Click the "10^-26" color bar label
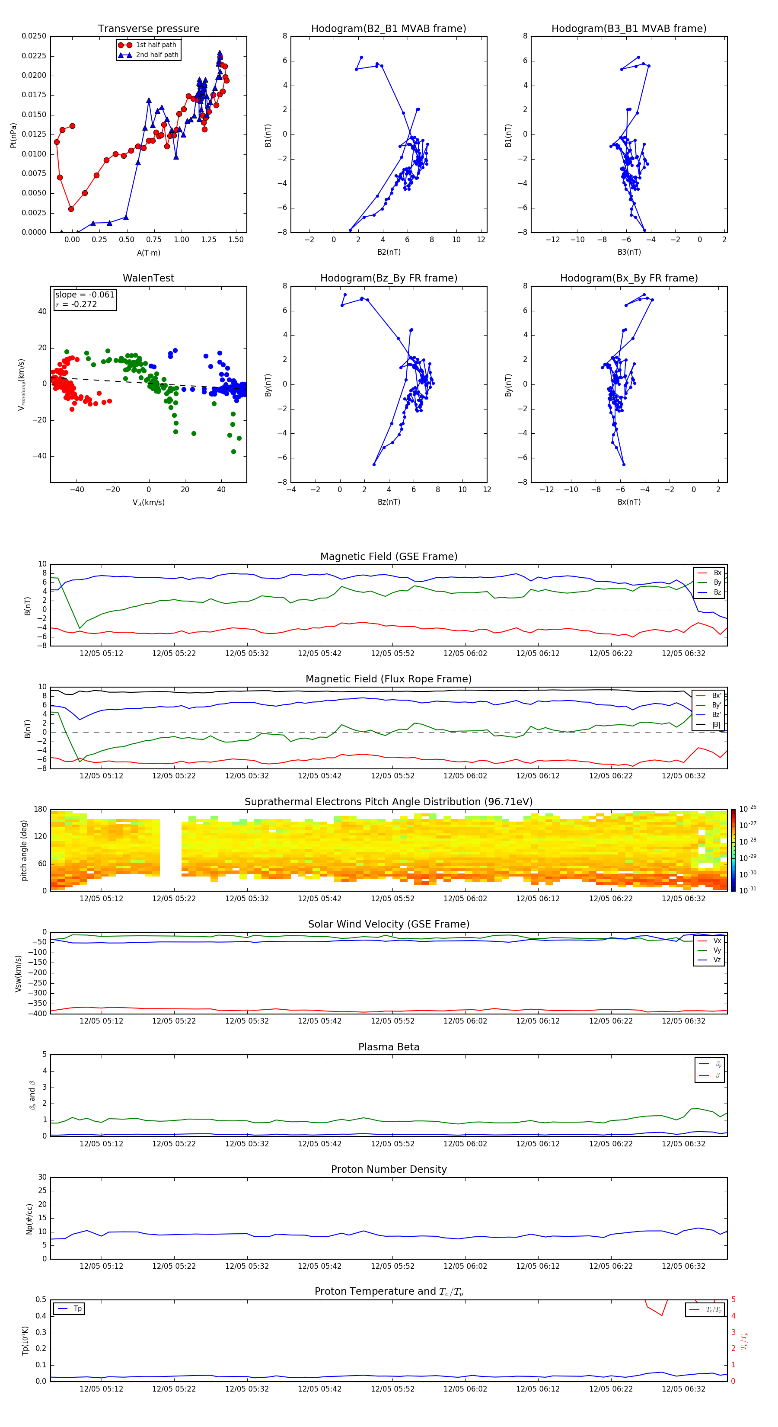Image resolution: width=778 pixels, height=1427 pixels. tap(748, 809)
